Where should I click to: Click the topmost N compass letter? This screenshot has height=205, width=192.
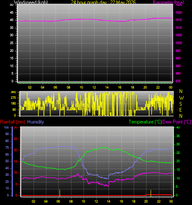(181, 91)
